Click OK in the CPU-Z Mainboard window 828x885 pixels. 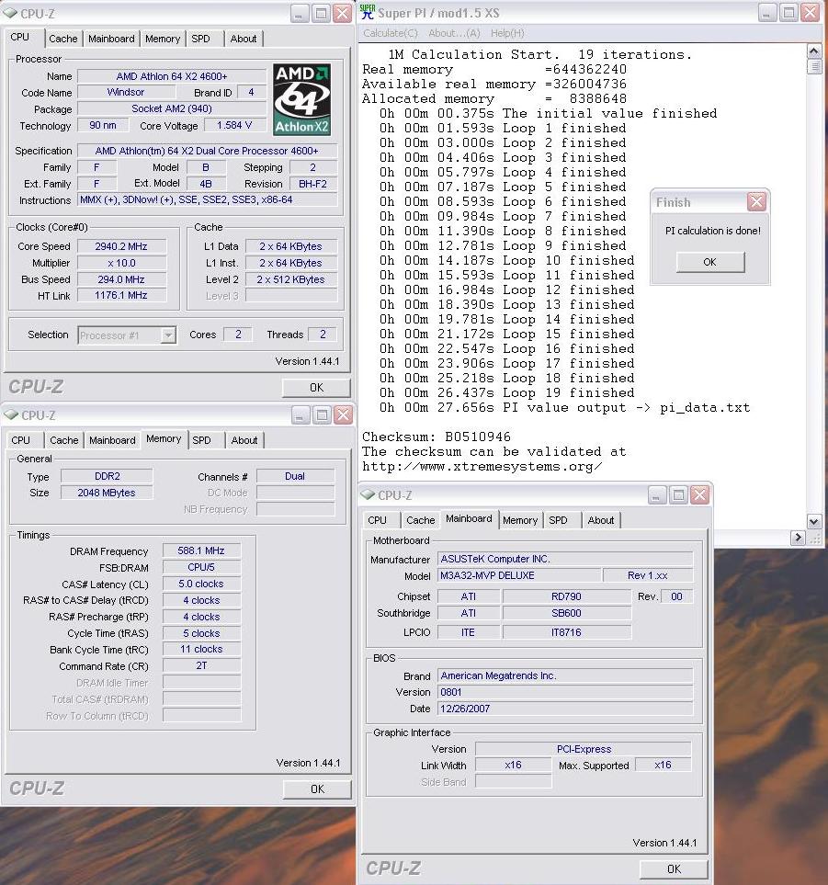(674, 869)
